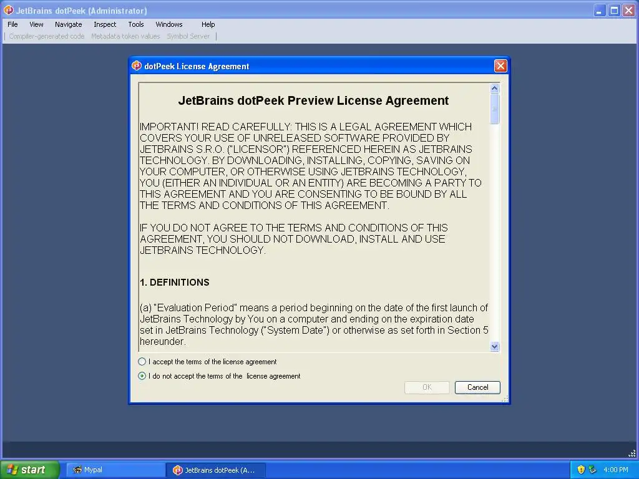Click the disabled OK button
Image resolution: width=639 pixels, height=479 pixels.
[427, 387]
